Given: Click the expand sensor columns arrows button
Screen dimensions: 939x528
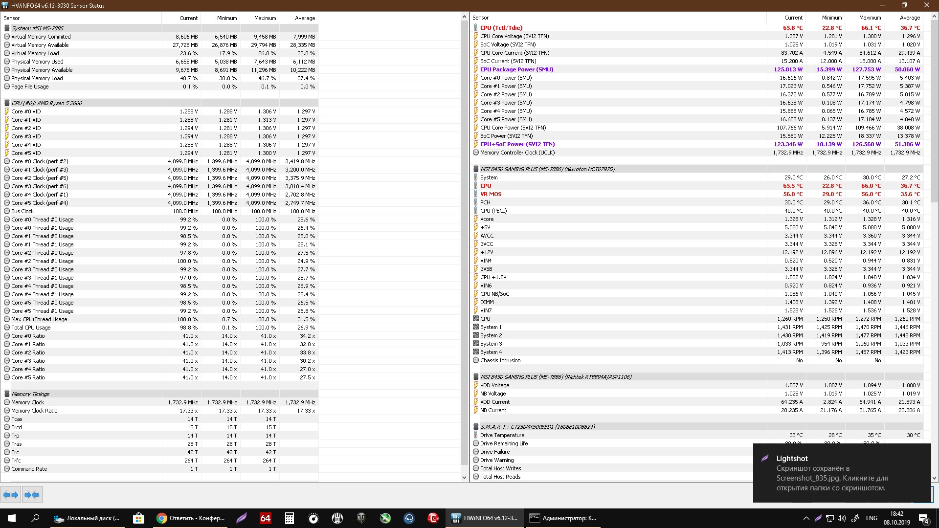Looking at the screenshot, I should (x=11, y=495).
